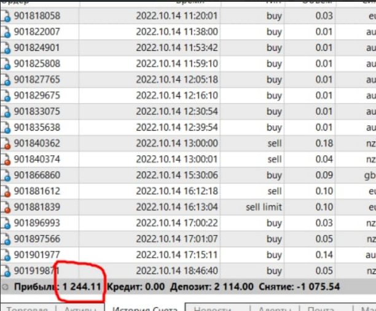Select order number 901818058
Viewport: 376px width, 311px height.
tap(37, 16)
